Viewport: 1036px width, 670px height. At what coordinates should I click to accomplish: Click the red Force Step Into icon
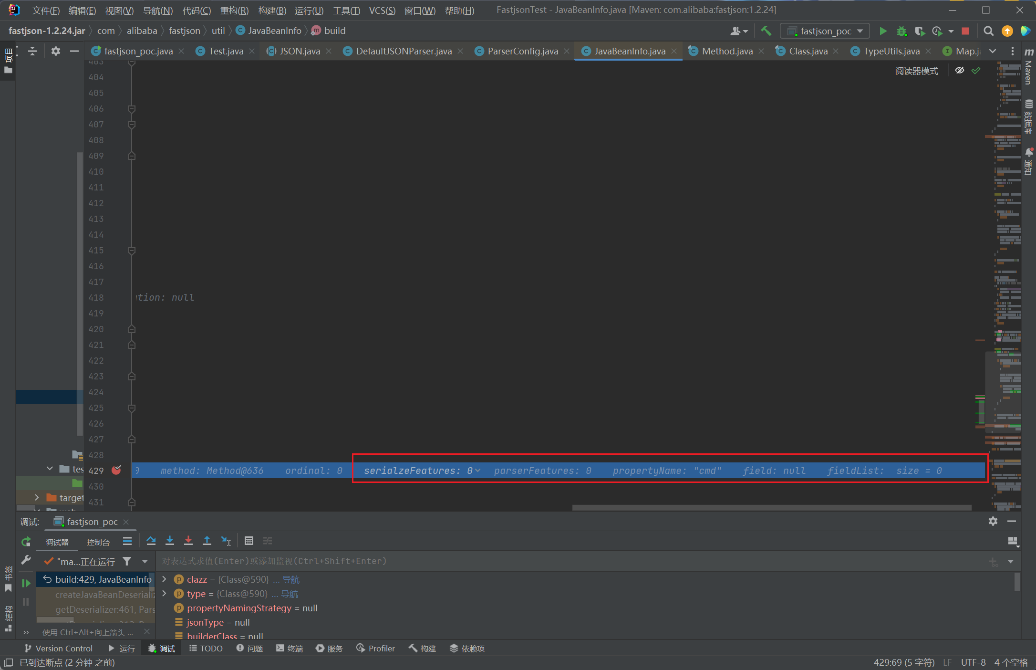click(x=188, y=541)
